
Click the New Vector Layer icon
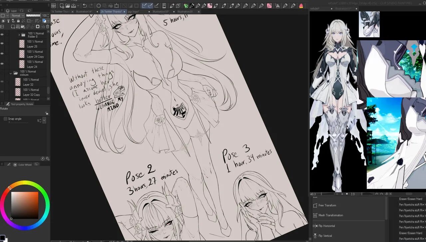(x=18, y=27)
